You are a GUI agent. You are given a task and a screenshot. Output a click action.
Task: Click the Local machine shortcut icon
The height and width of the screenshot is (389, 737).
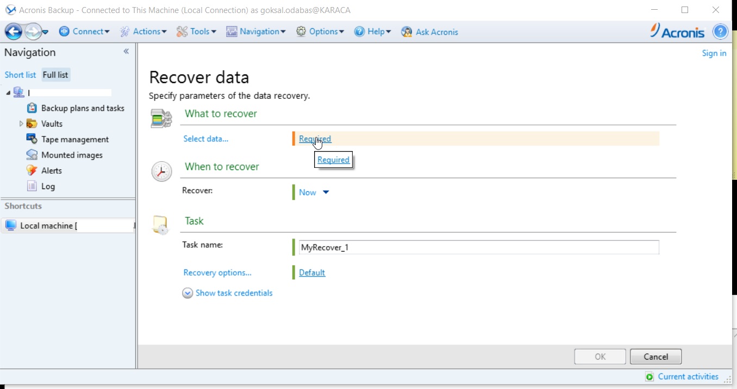click(11, 225)
